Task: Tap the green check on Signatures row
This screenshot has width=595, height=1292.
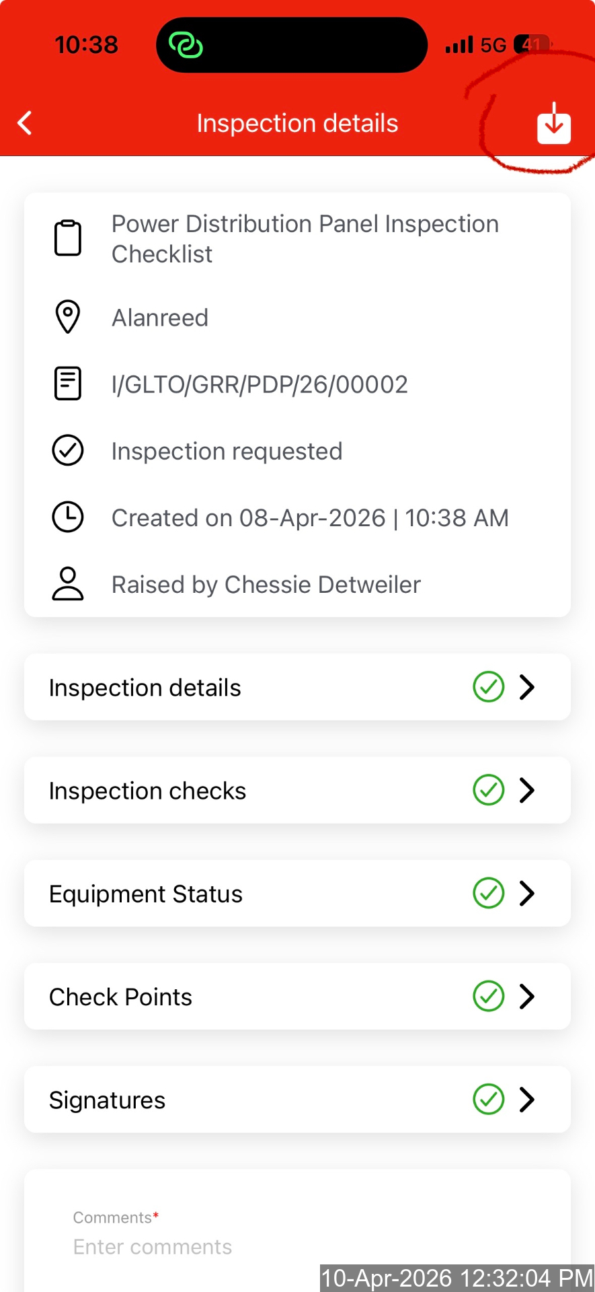Action: pos(489,1100)
